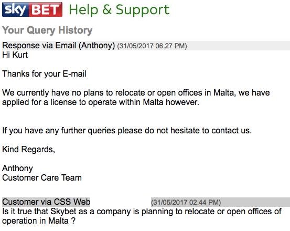Screen dimensions: 290x231
Task: Select the Your Query History title
Action: pyautogui.click(x=47, y=30)
